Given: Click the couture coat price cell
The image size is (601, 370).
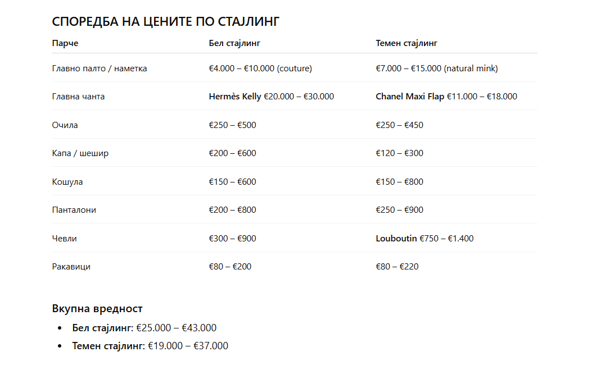Looking at the screenshot, I should [260, 68].
